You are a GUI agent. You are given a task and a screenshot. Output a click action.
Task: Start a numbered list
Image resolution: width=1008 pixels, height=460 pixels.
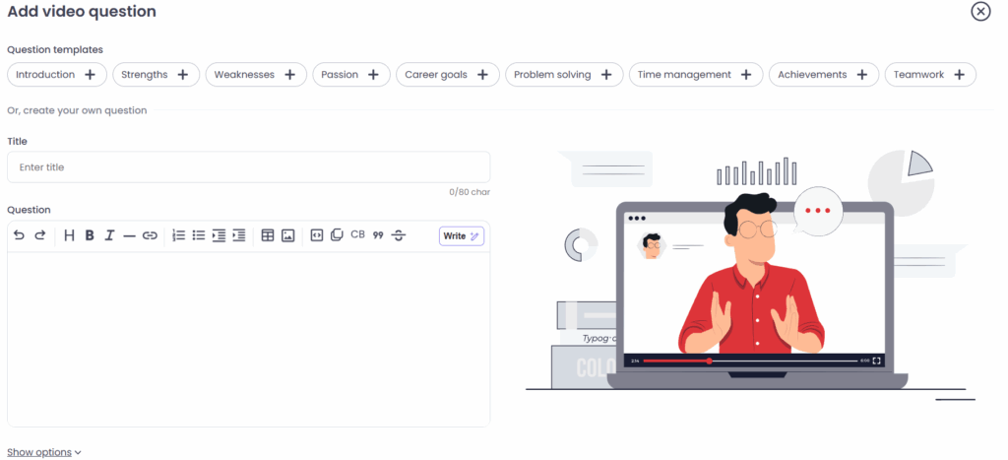tap(179, 235)
